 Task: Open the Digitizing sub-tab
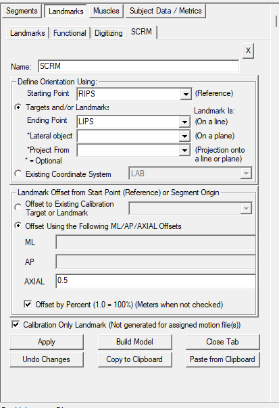109,33
